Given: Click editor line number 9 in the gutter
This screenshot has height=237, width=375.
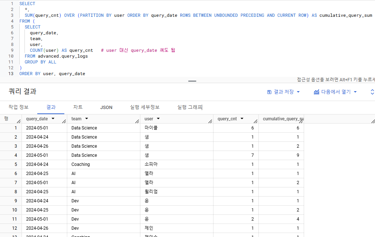Looking at the screenshot, I should click(x=12, y=50).
